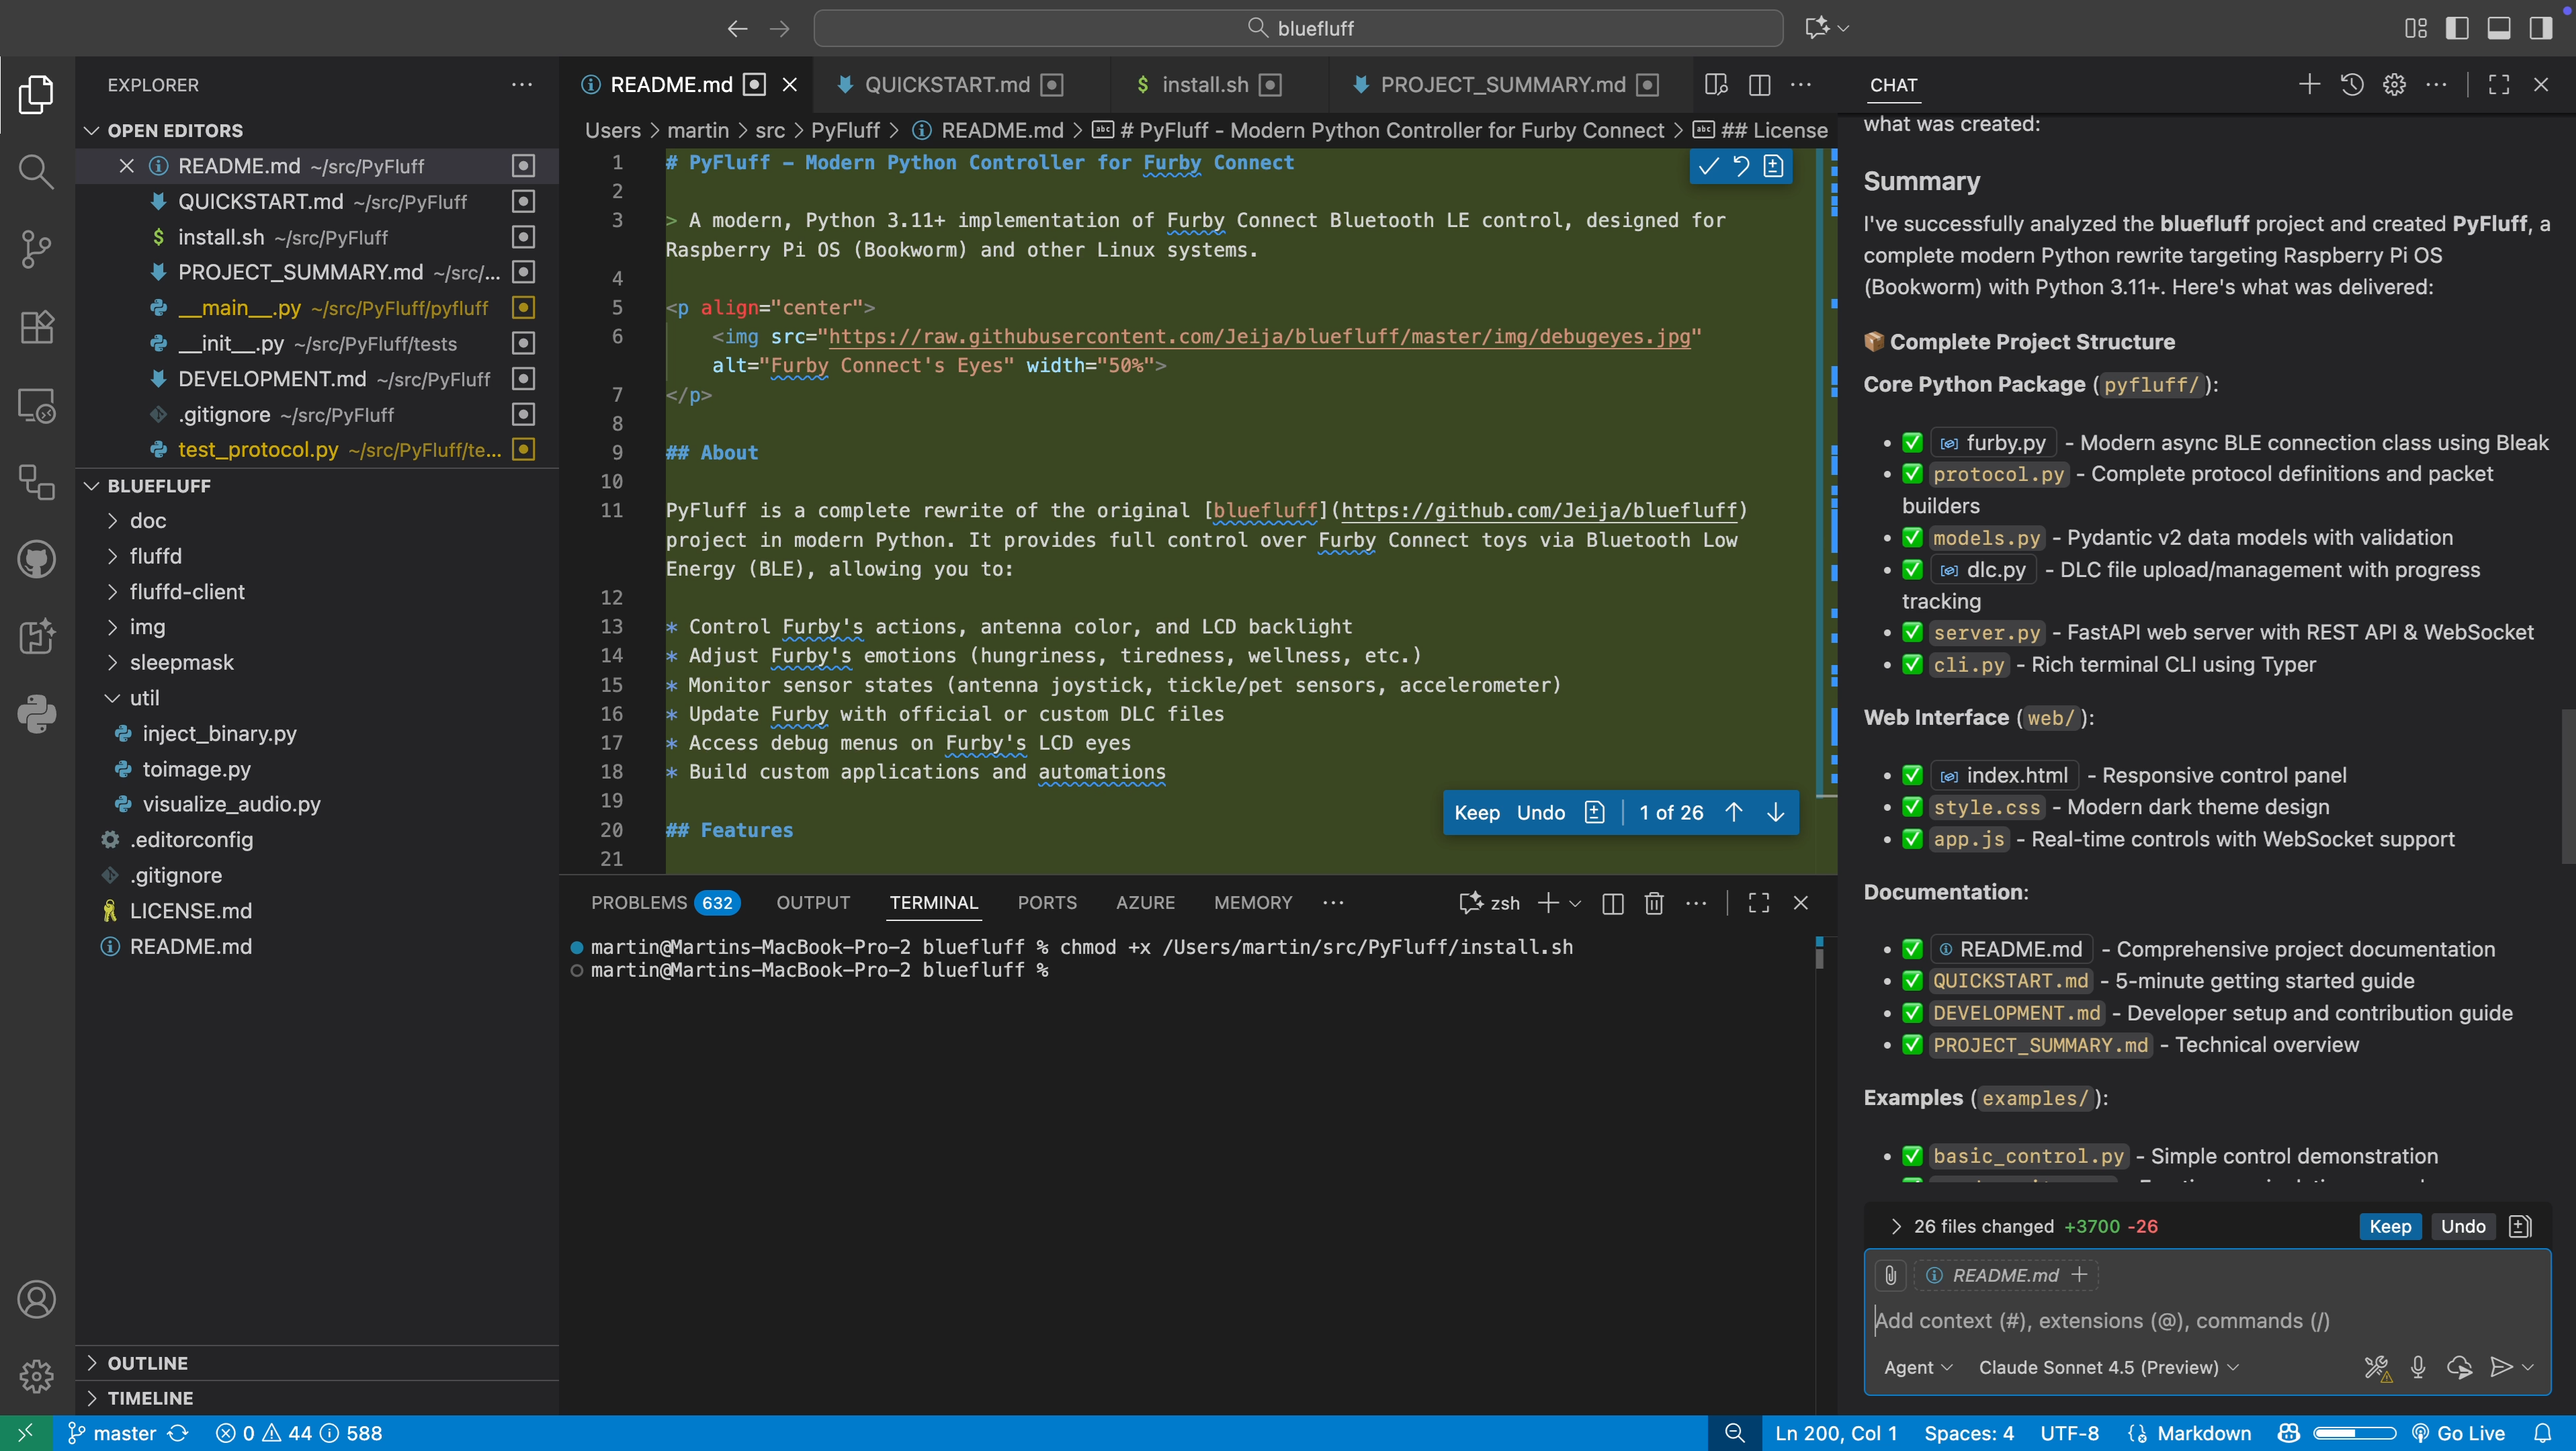Expand the doc folder
Viewport: 2576px width, 1451px height.
point(148,520)
